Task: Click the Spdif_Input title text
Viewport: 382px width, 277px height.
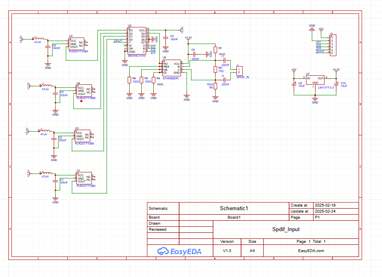Action: [286, 229]
